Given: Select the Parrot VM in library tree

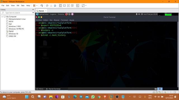Looking at the screenshot, I should [11, 31].
